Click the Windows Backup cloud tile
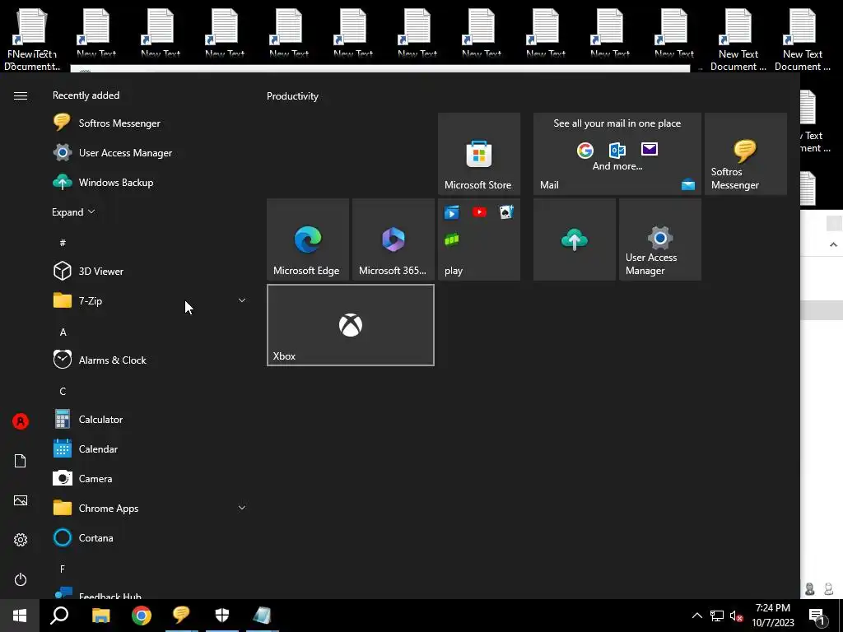843x632 pixels. point(574,239)
